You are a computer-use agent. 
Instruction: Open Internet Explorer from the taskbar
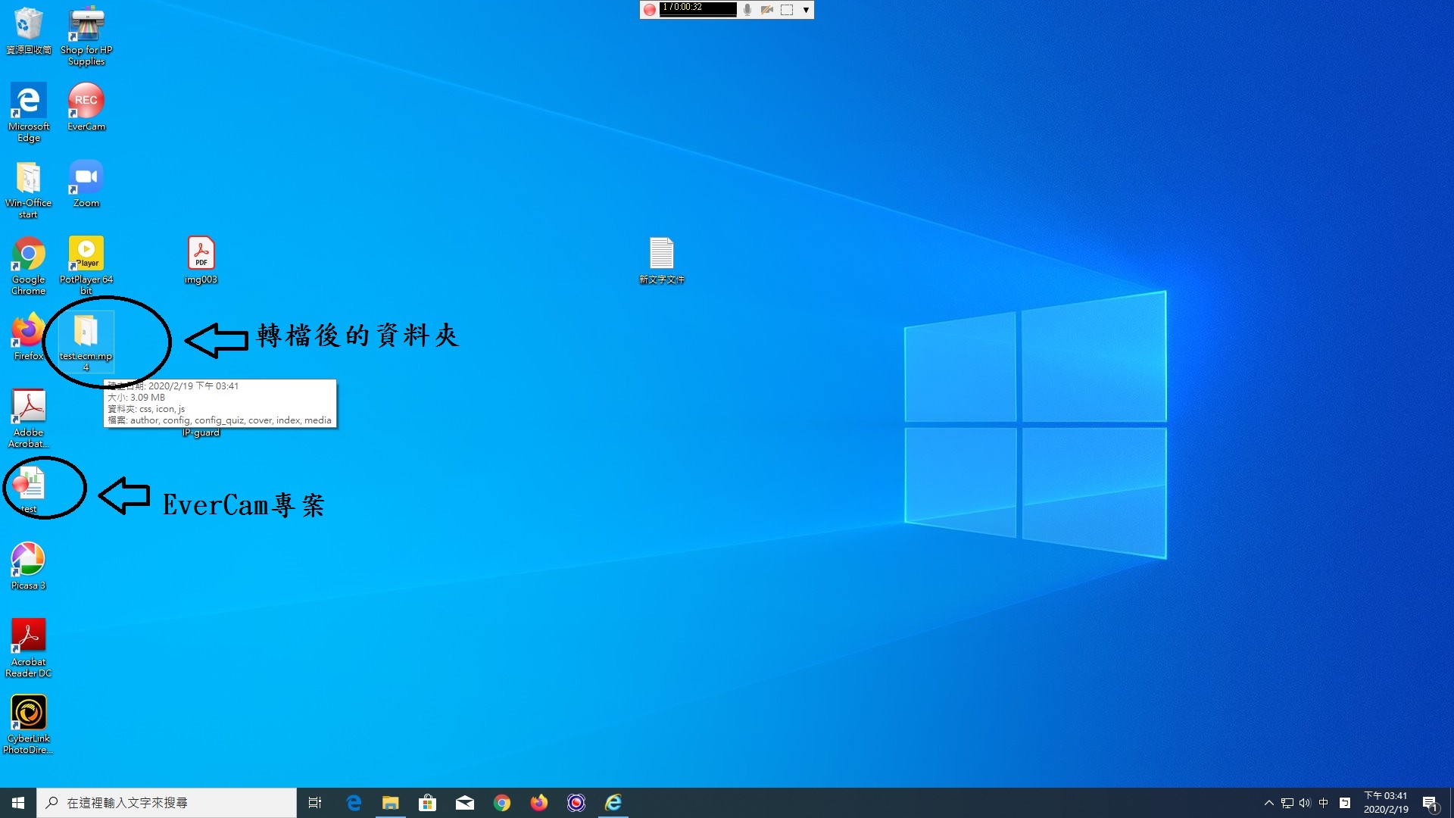(x=613, y=803)
